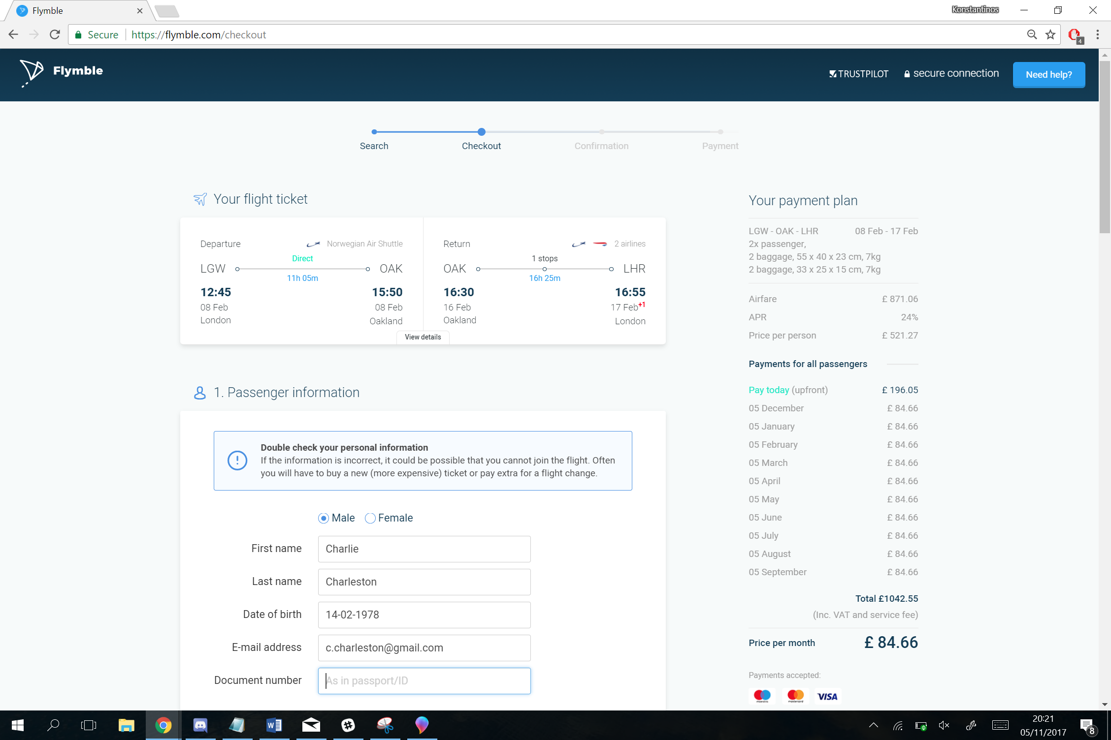Screen dimensions: 1111x740
Task: Click the Need help? button
Action: [x=1049, y=75]
